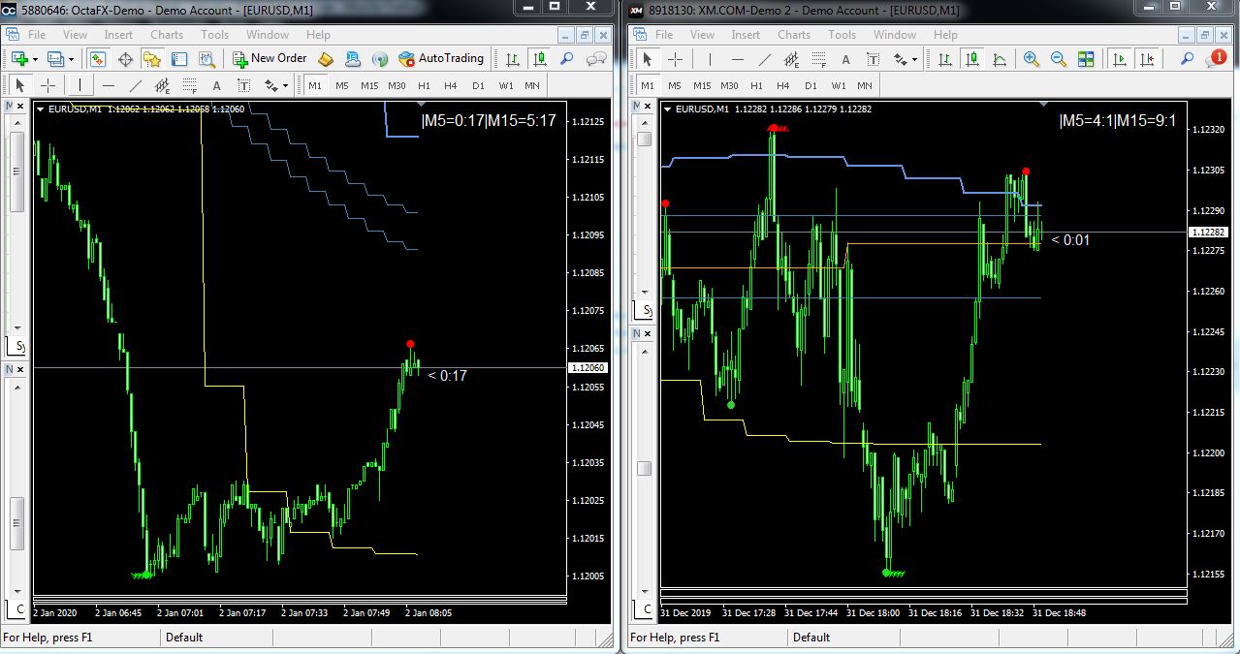
Task: Select trendline tool in OctaFX toolbar
Action: [x=136, y=85]
